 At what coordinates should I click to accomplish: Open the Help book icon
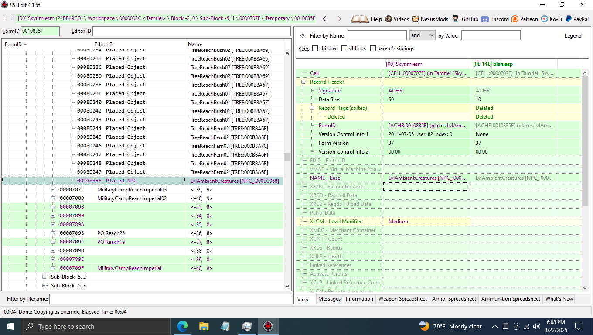[360, 19]
